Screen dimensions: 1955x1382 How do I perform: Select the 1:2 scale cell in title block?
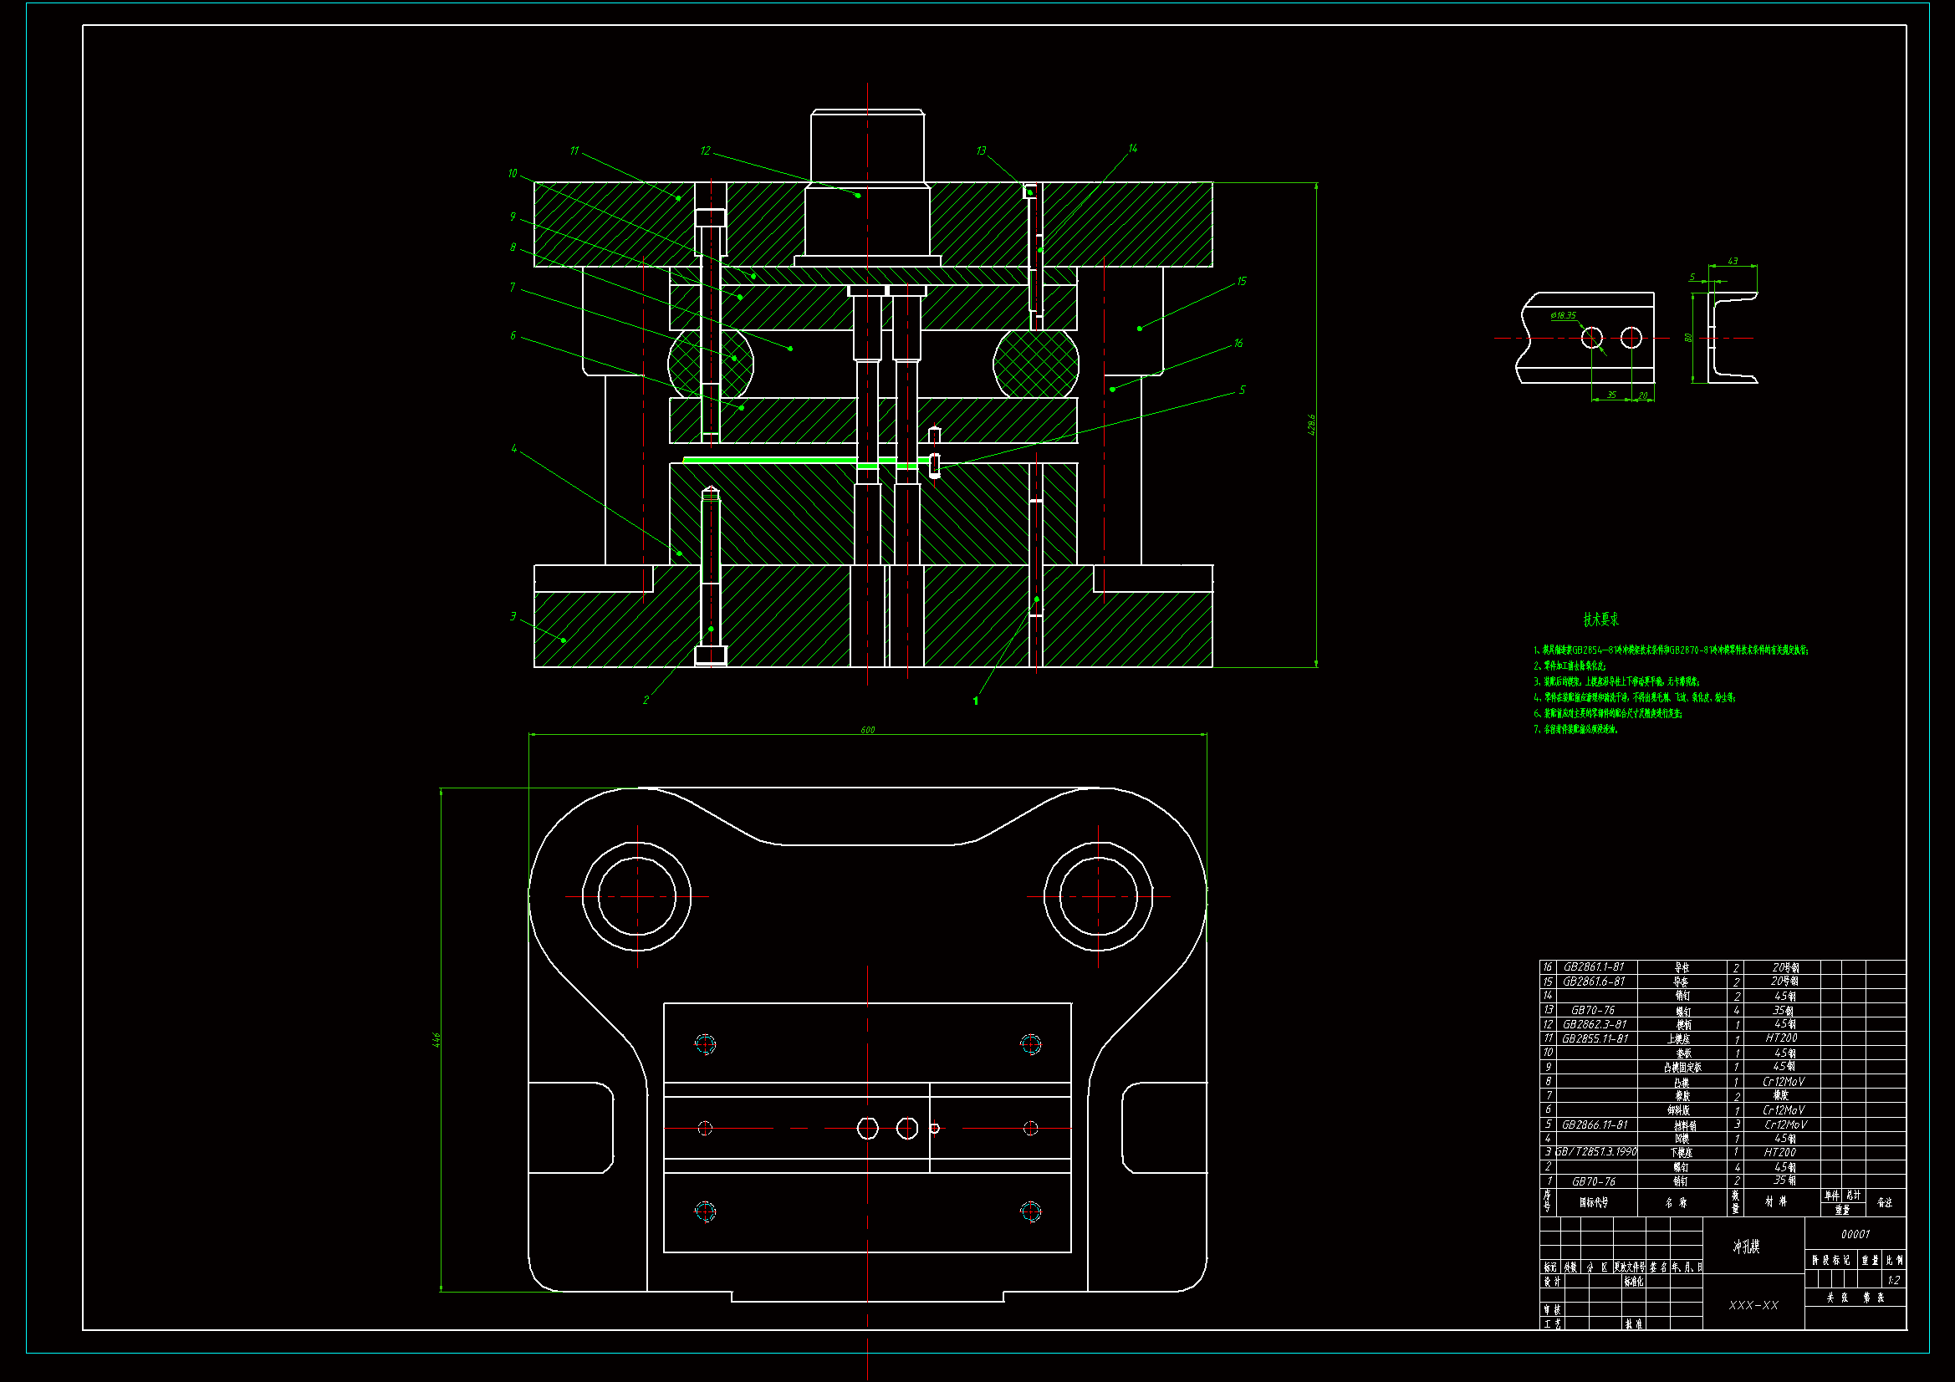click(1893, 1280)
